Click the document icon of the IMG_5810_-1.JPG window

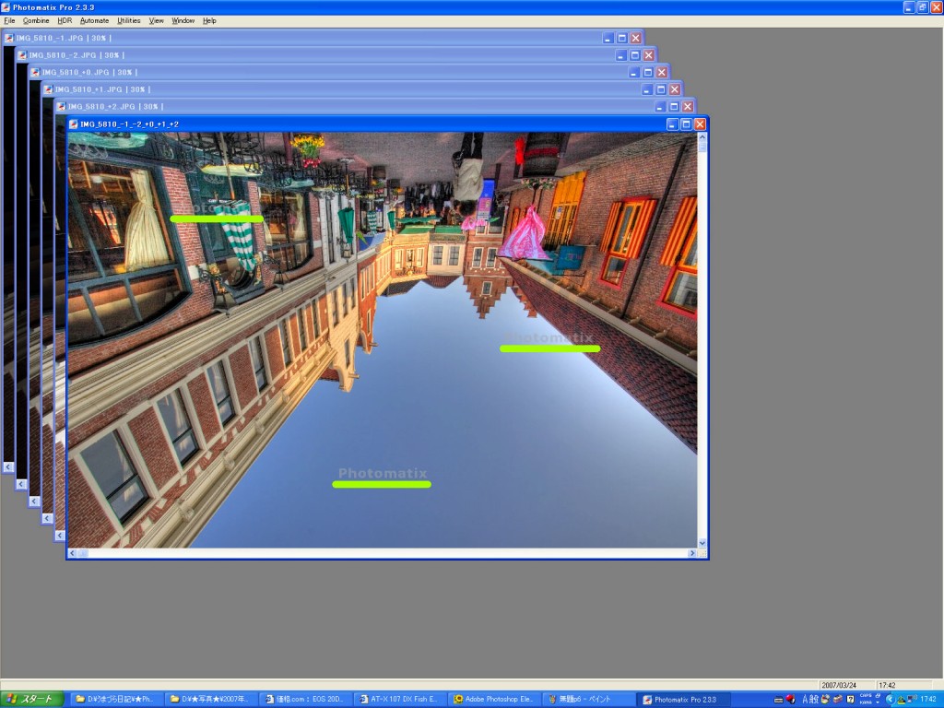pyautogui.click(x=9, y=38)
